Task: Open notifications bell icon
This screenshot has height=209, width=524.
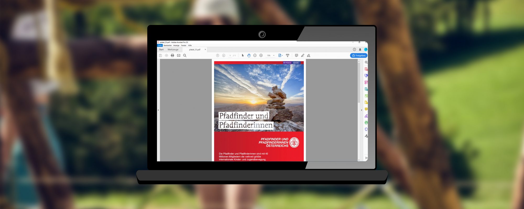Action: pos(360,49)
